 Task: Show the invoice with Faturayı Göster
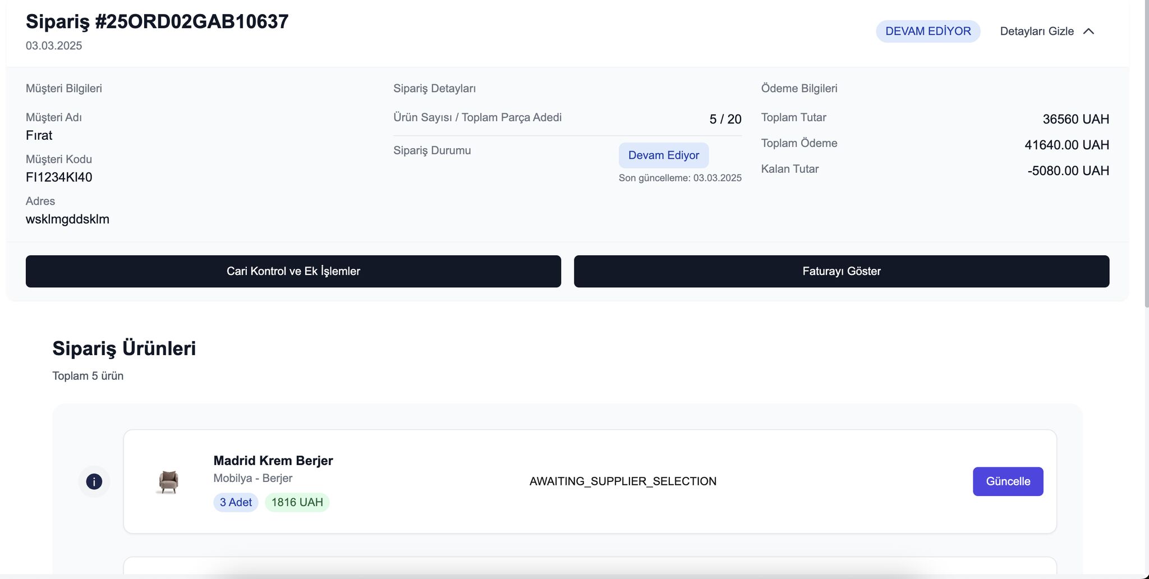point(842,272)
